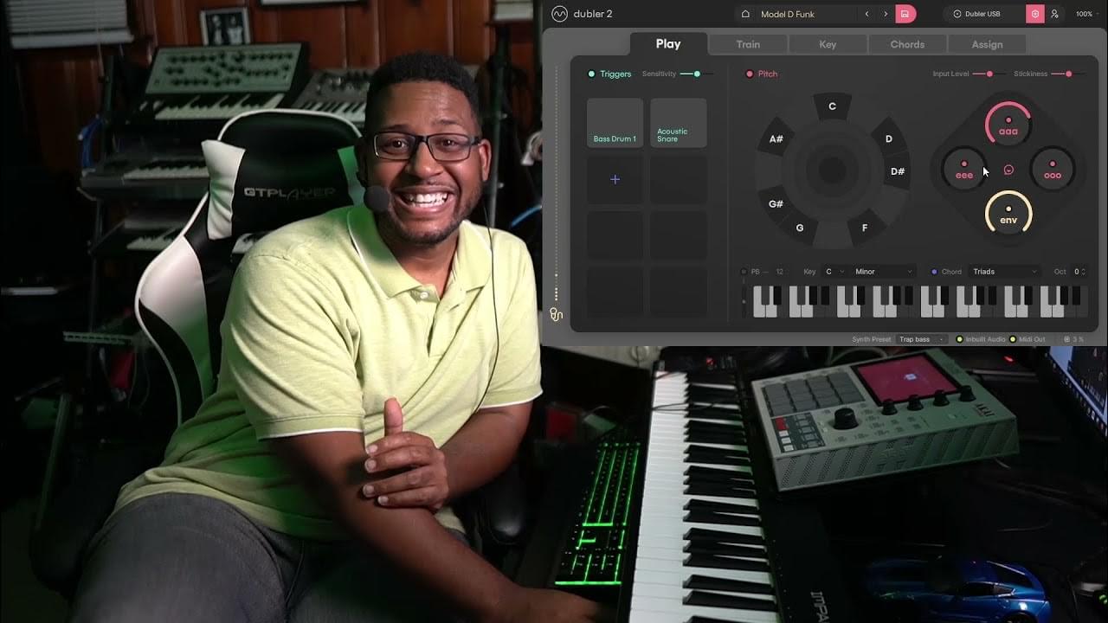This screenshot has height=623, width=1108.
Task: Click the home icon beside Model D Funk
Action: (745, 14)
